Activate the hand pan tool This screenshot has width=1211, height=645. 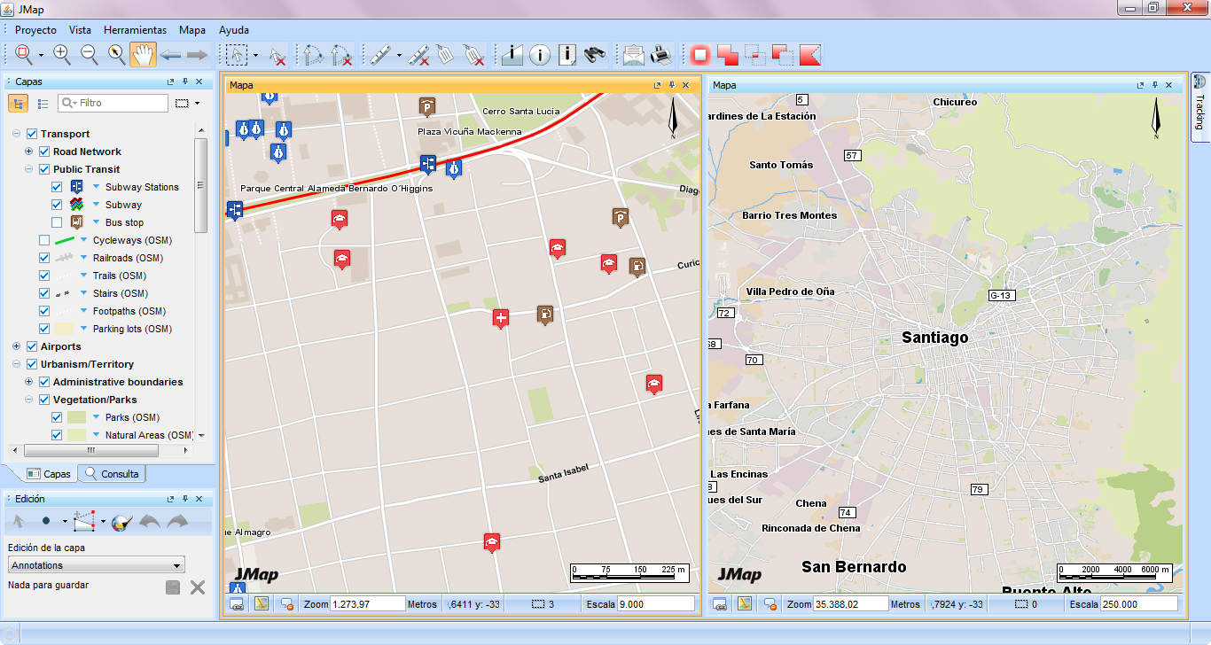coord(143,55)
